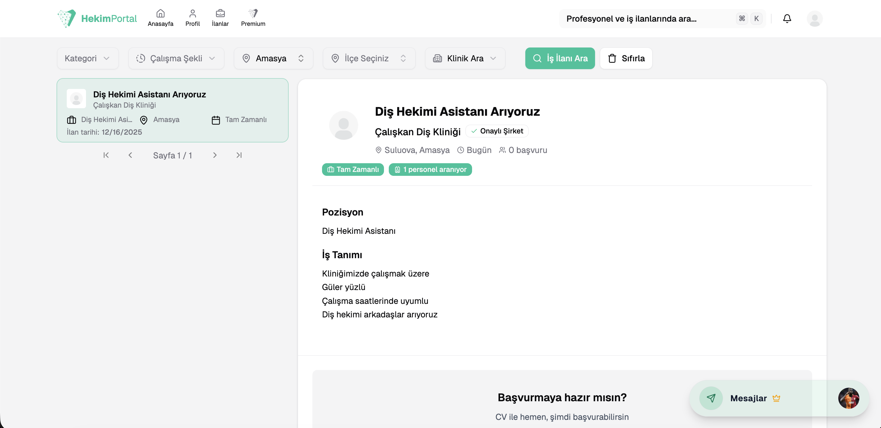881x428 pixels.
Task: Go to first page arrow
Action: pyautogui.click(x=106, y=155)
